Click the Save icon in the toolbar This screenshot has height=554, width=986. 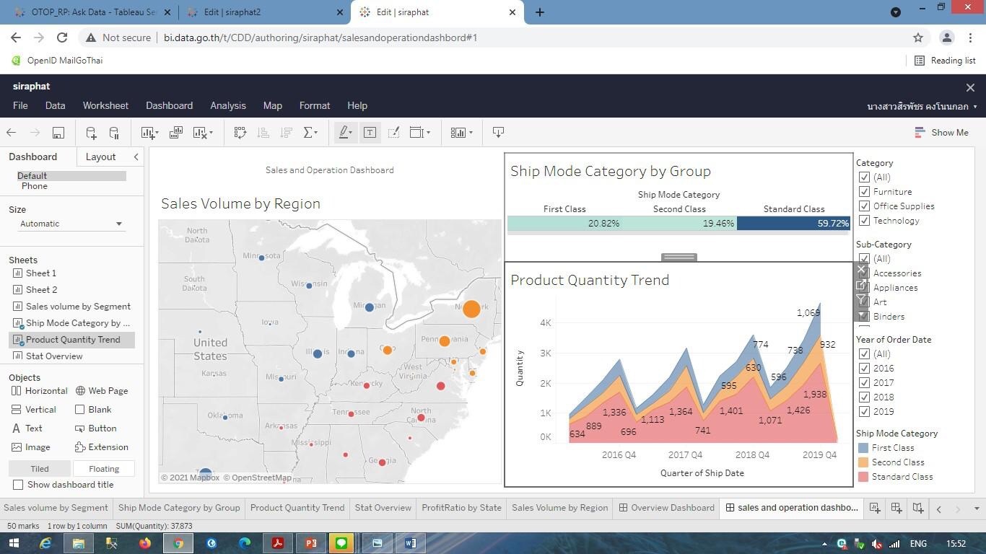(58, 133)
